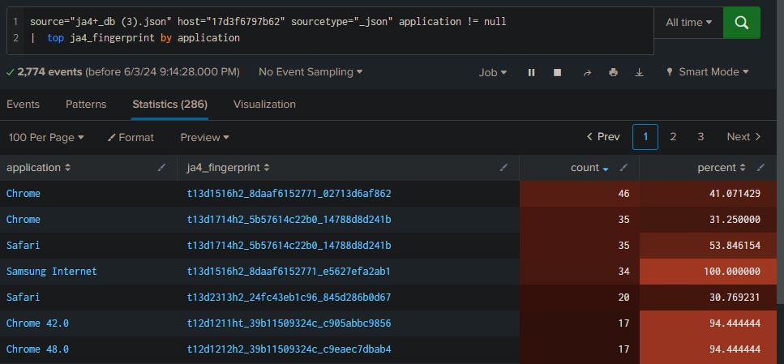Image resolution: width=784 pixels, height=364 pixels.
Task: Click Safari in the 30.769231 row
Action: click(x=23, y=298)
